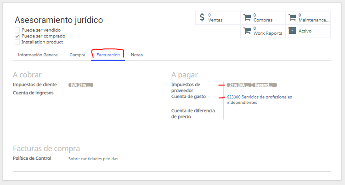The image size is (345, 185).
Task: Toggle the Puede ser vendido checkbox
Action: coord(17,30)
